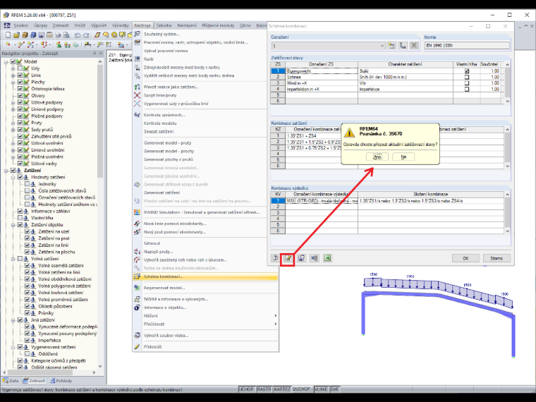Toggle Vlastní tíha checkbox for Schnee row
The height and width of the screenshot is (402, 536).
(467, 78)
